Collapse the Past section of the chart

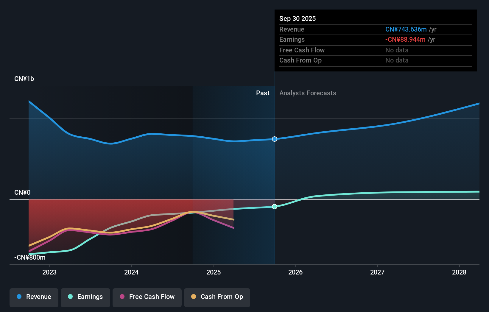263,93
